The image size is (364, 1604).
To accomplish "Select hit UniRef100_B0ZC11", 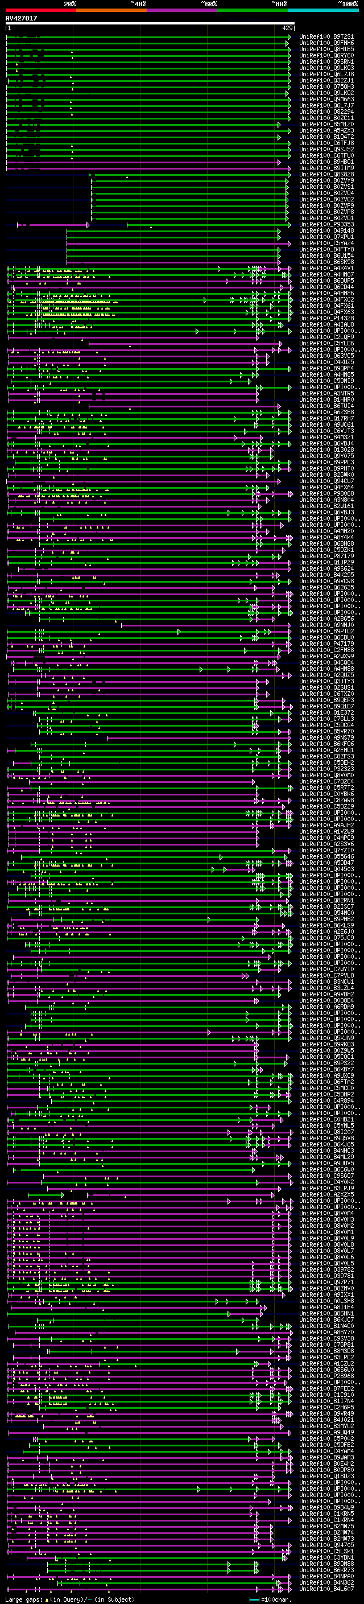I will tap(326, 118).
